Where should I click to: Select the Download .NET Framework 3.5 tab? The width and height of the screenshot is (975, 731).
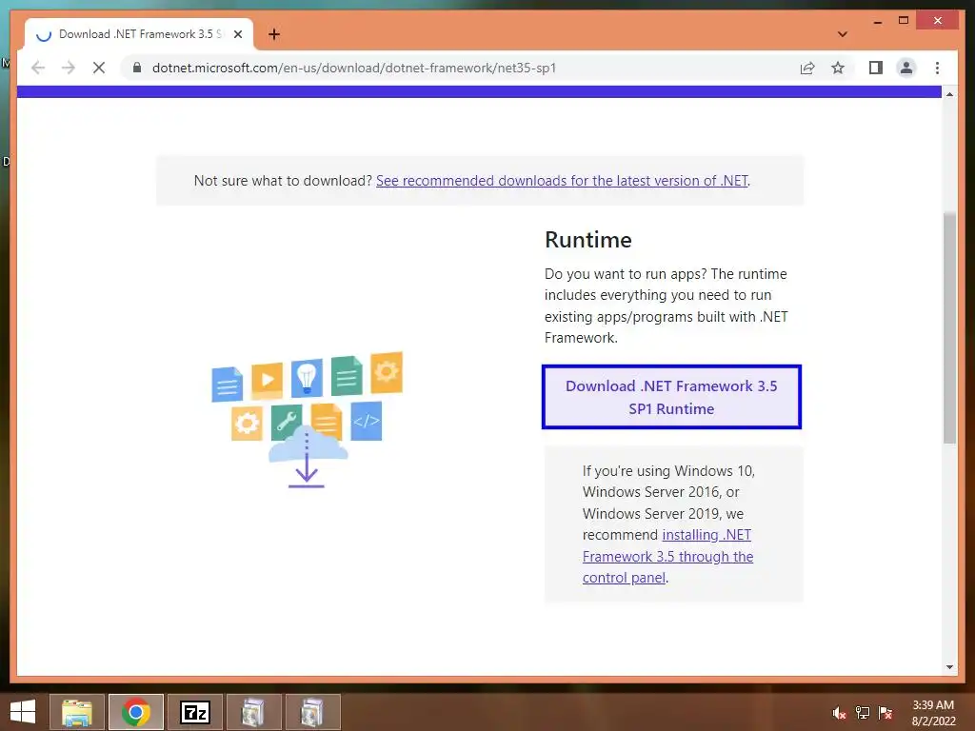tap(139, 34)
